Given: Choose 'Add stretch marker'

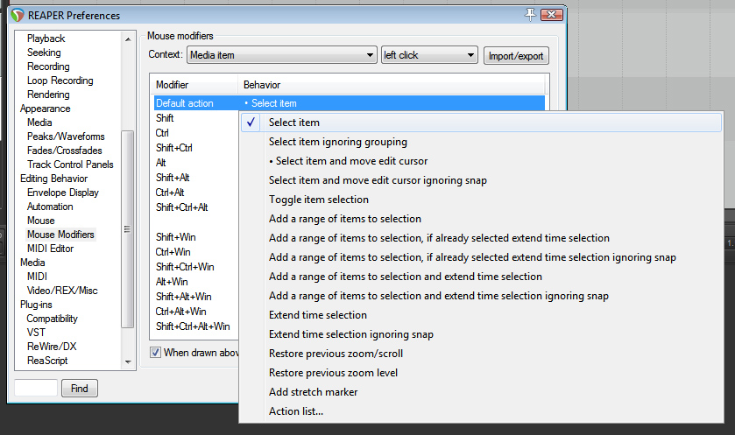Looking at the screenshot, I should (x=482, y=391).
